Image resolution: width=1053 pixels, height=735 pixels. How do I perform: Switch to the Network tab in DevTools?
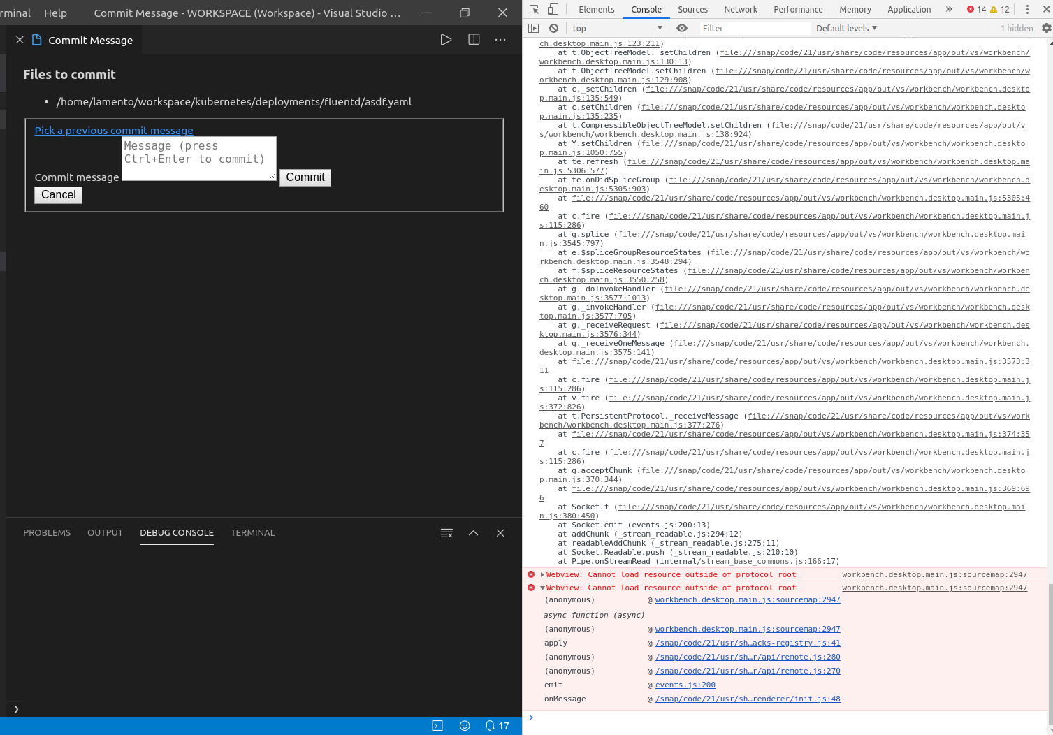pyautogui.click(x=740, y=9)
